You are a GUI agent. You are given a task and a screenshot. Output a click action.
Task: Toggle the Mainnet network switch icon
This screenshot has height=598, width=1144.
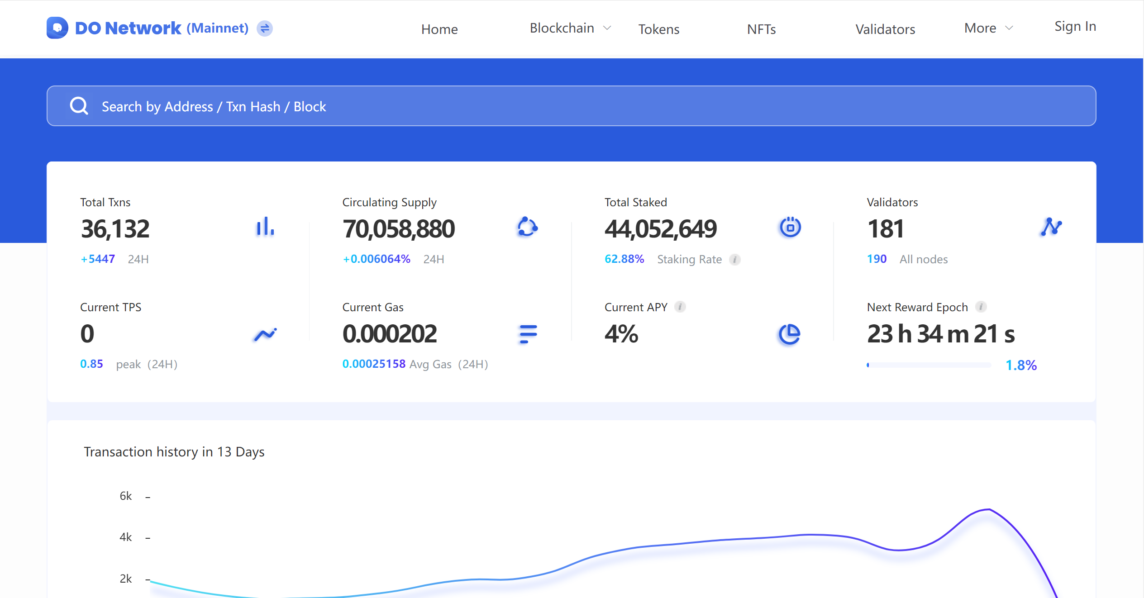coord(265,28)
